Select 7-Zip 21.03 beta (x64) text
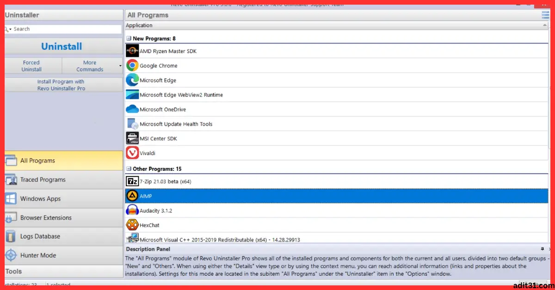The width and height of the screenshot is (555, 290). [166, 181]
